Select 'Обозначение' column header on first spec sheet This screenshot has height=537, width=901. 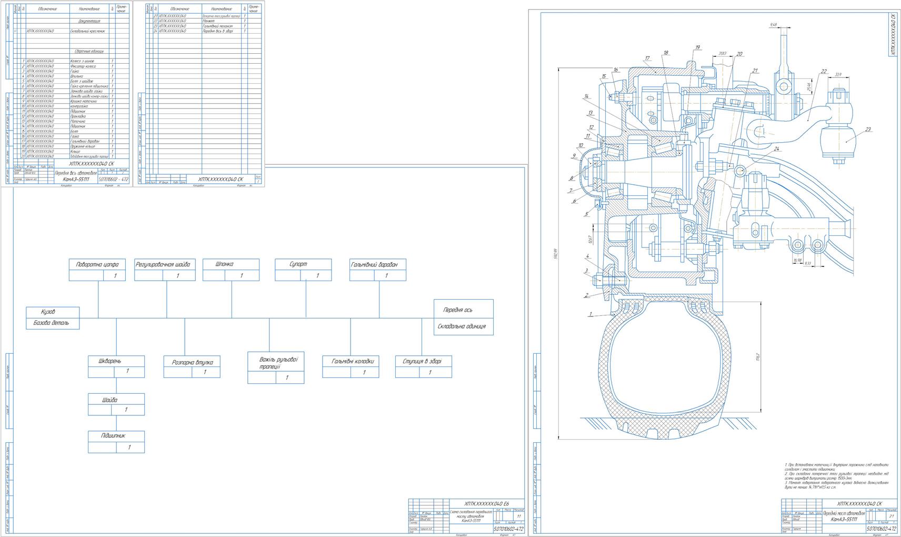pyautogui.click(x=47, y=9)
